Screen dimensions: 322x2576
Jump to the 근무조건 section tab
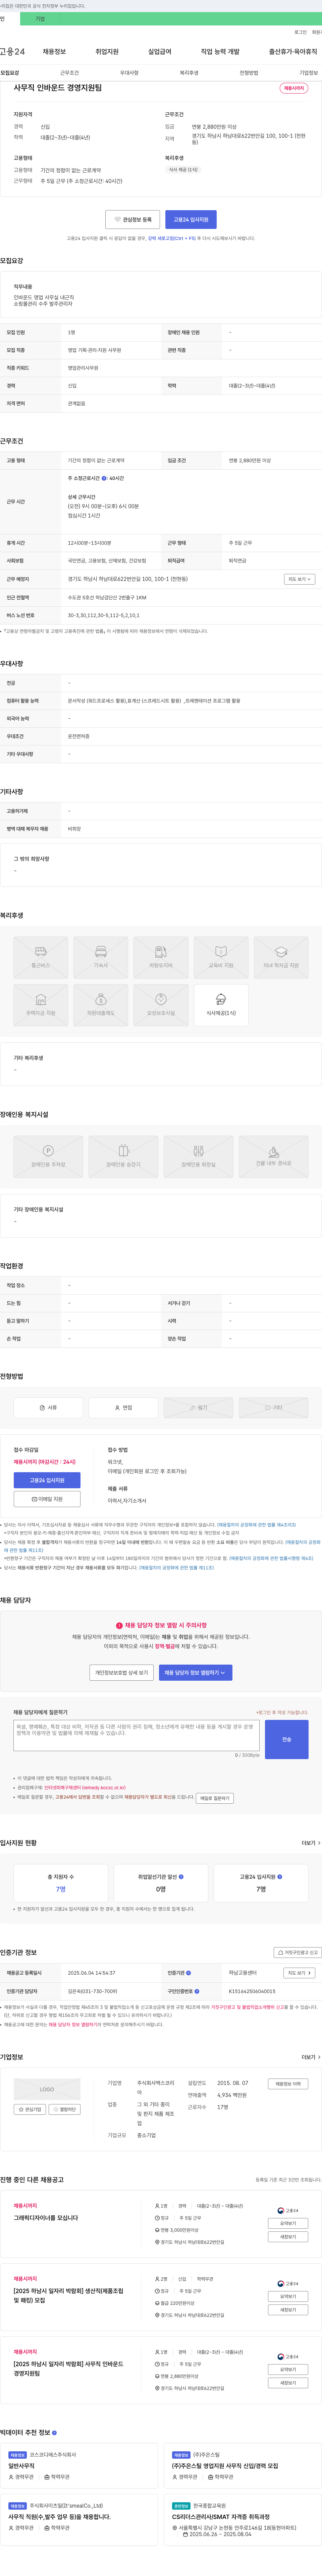tap(69, 73)
